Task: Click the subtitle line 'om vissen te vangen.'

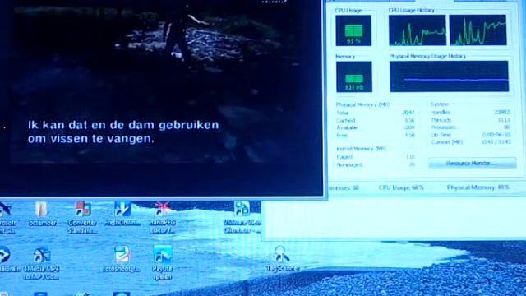Action: click(91, 139)
